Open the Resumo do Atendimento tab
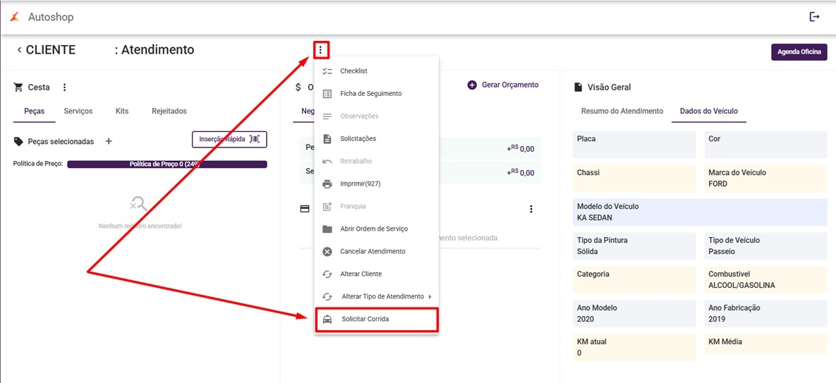 click(x=622, y=111)
